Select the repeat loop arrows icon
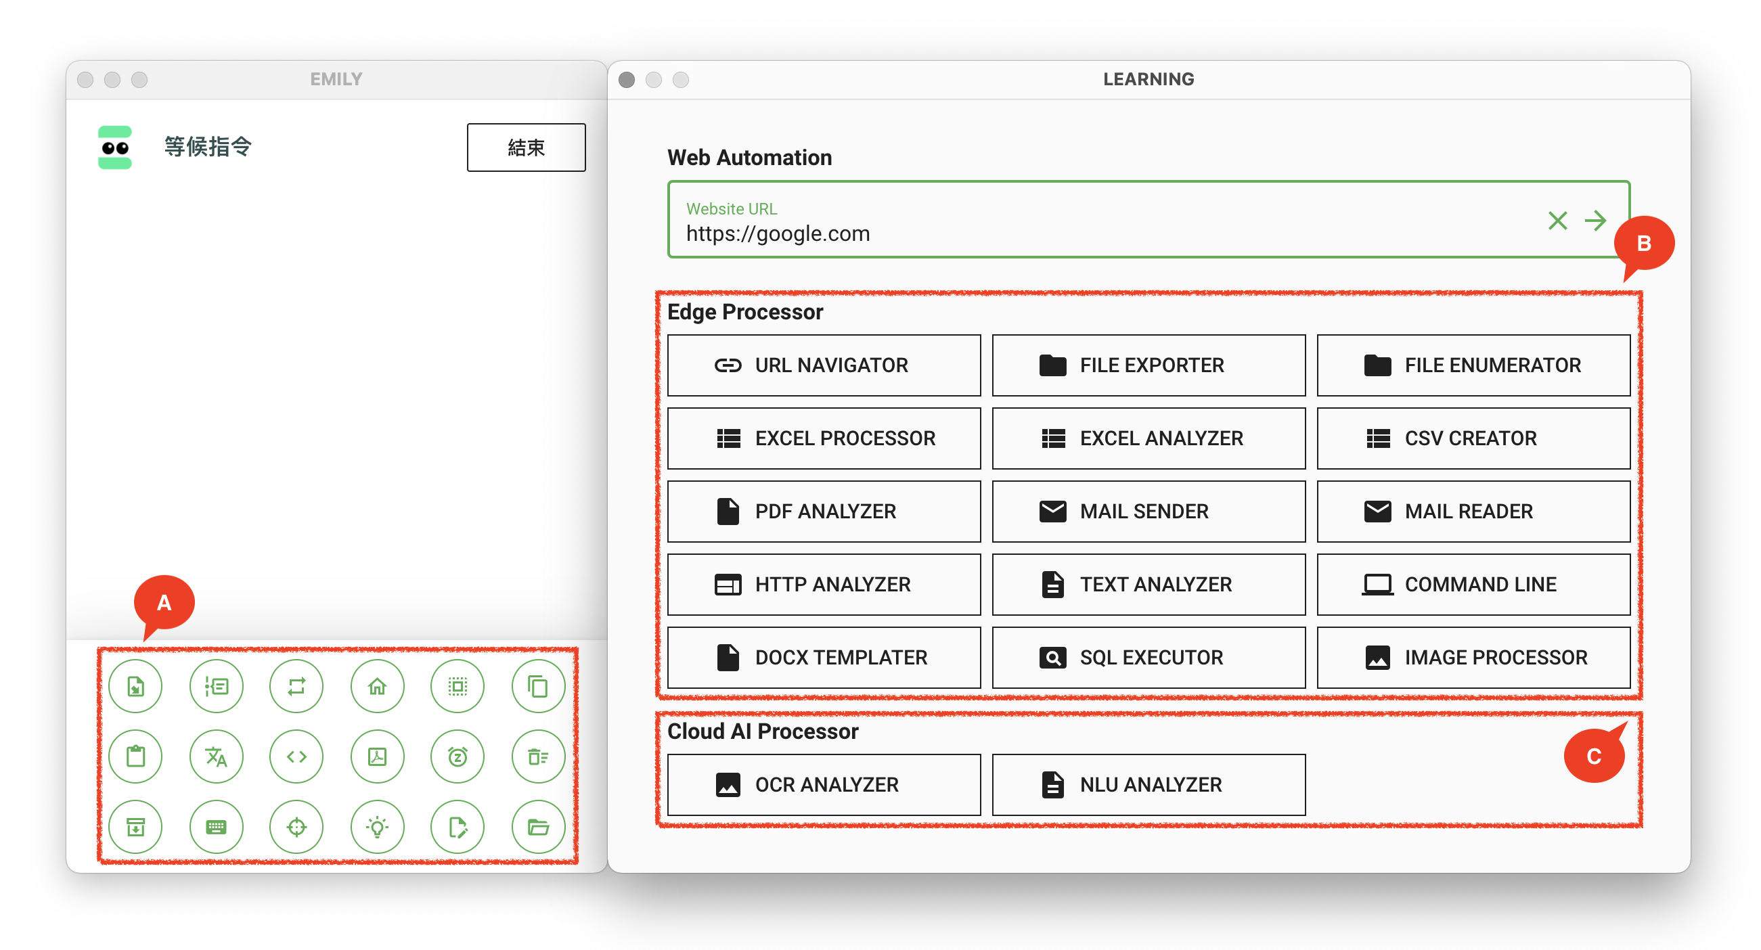 [296, 686]
